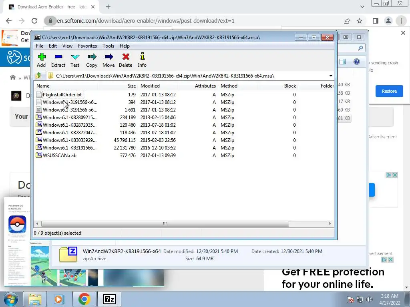Select the Windows6.1-3191566 file sized 394

pos(70,102)
